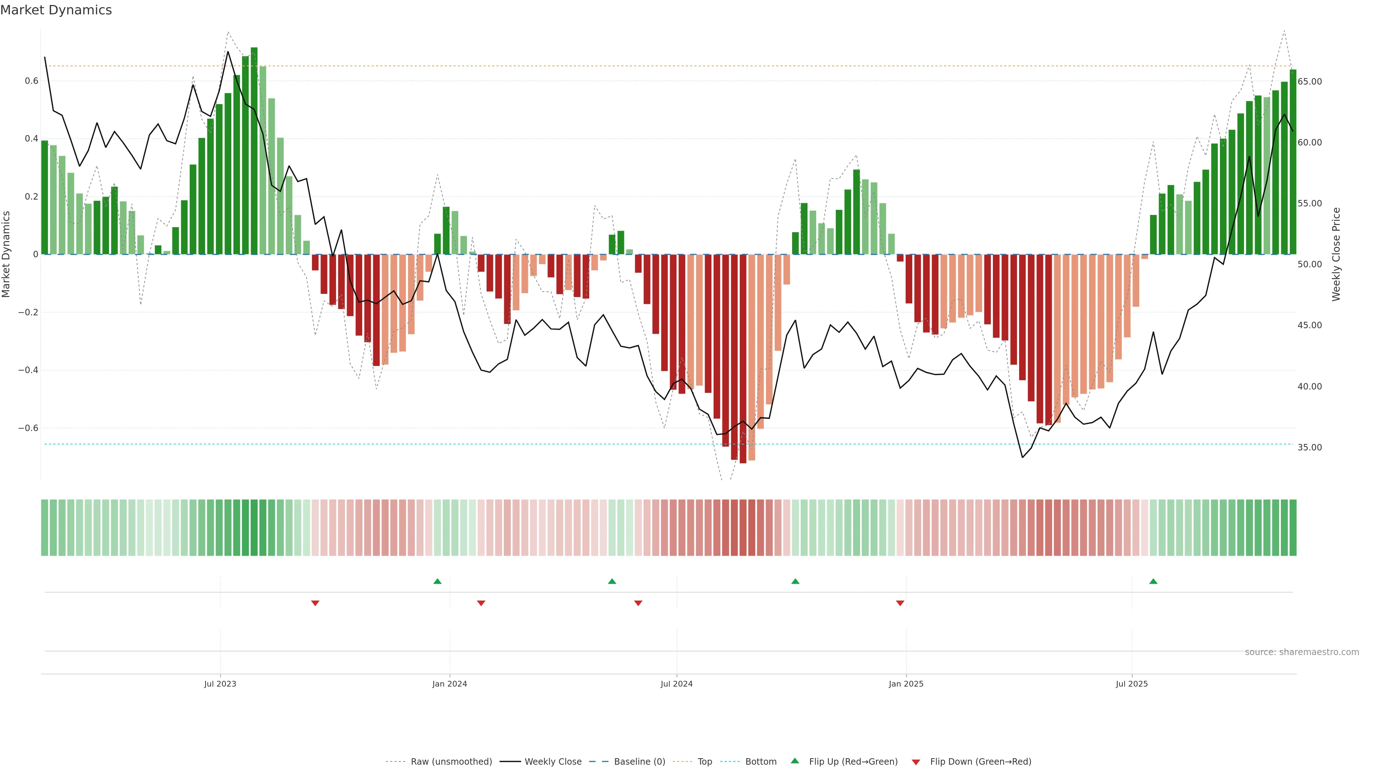Click the green Flip Up triangle before Jan 2024
The image size is (1377, 774).
(437, 581)
